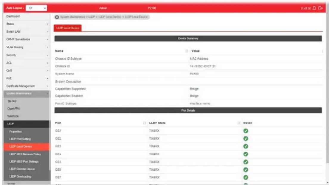The image size is (329, 185).
Task: Click Capabilities Supported row label
Action: point(70,89)
